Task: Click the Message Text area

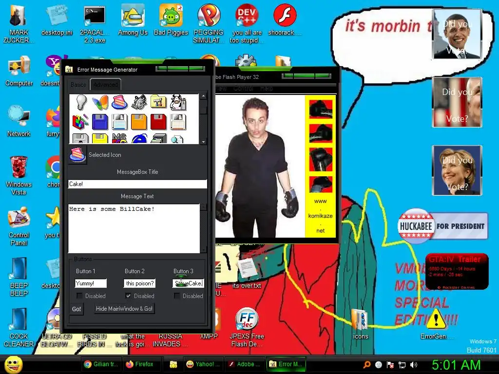Action: coord(134,228)
